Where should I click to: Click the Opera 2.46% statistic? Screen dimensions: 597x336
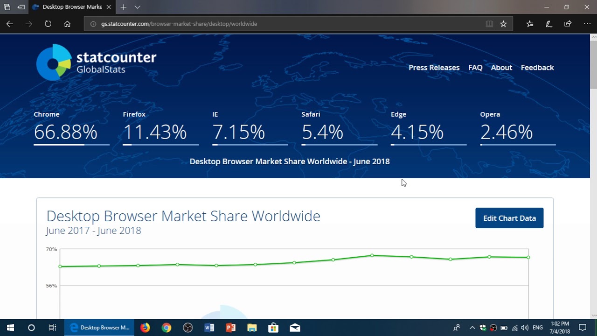click(x=518, y=128)
